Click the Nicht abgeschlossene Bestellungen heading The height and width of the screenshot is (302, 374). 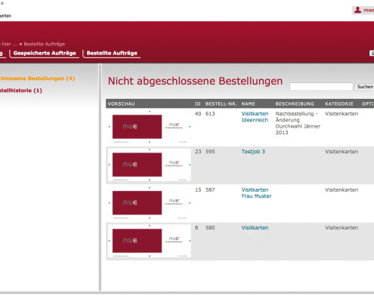tap(195, 82)
